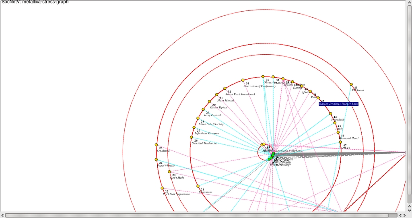
Task: Select the Diamond Head node 46
Action: click(338, 132)
